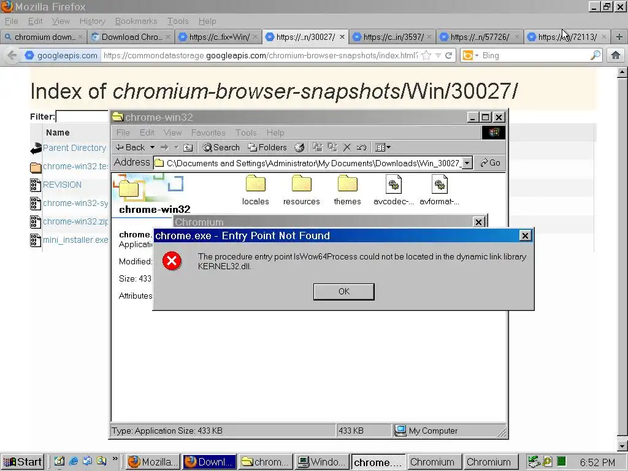Click the Copy To icon in Explorer toolbar
The height and width of the screenshot is (471, 628).
(332, 147)
